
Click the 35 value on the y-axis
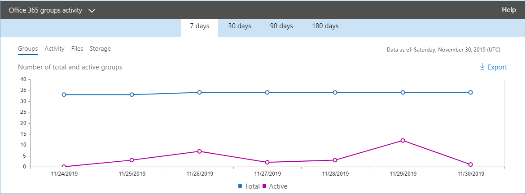tap(23, 90)
